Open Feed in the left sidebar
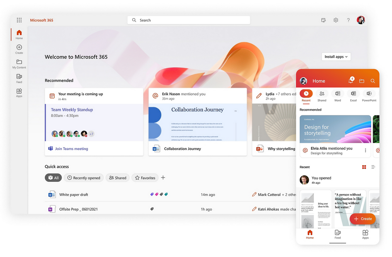This screenshot has width=392, height=257. click(19, 78)
